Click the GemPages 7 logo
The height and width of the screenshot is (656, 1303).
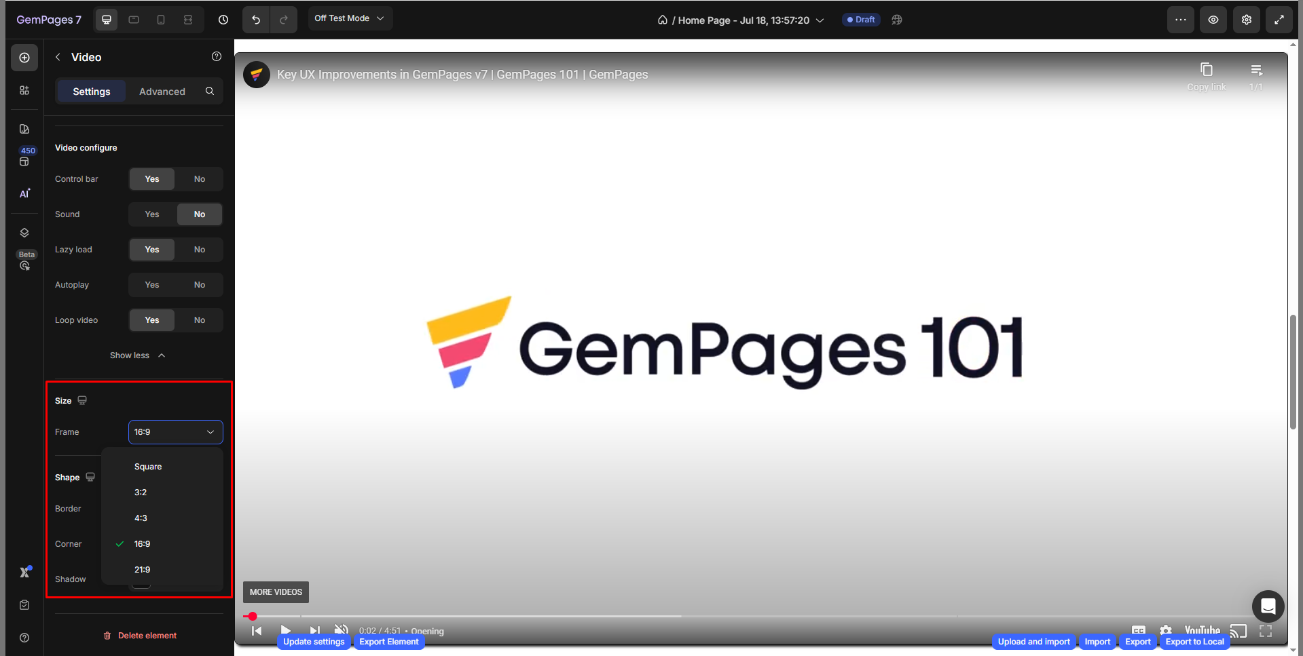(49, 20)
